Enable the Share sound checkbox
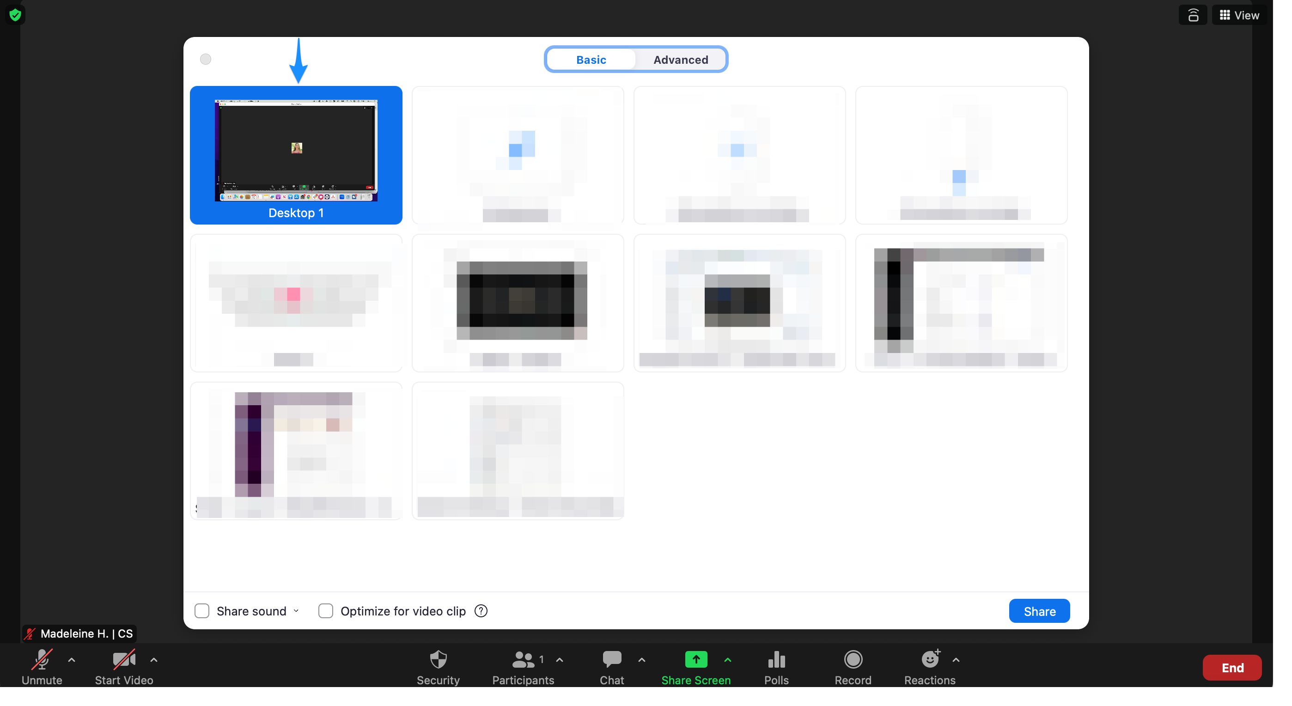This screenshot has height=706, width=1292. (x=201, y=611)
